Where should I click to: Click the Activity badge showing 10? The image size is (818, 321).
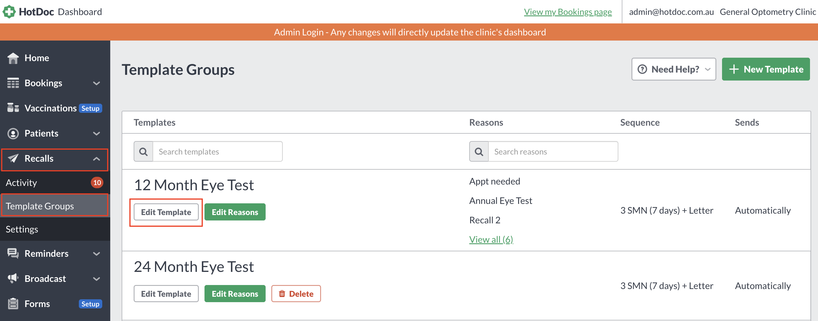coord(97,182)
